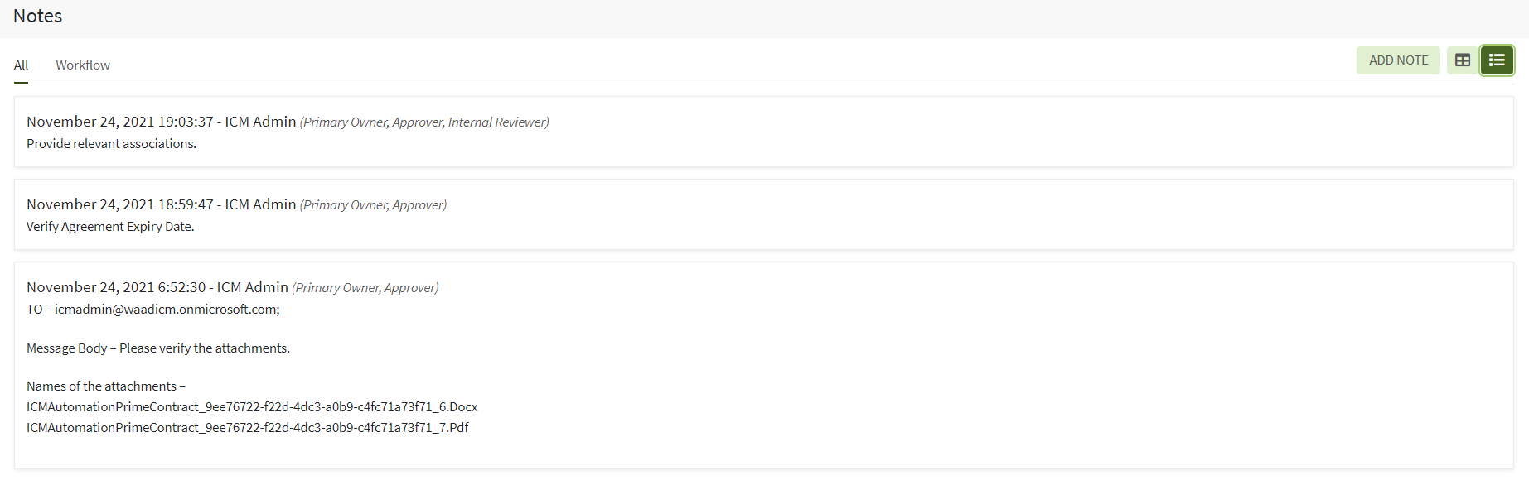
Task: Click the icmadmin@waadicm.onmicrosoft.com recipient line
Action: 153,310
